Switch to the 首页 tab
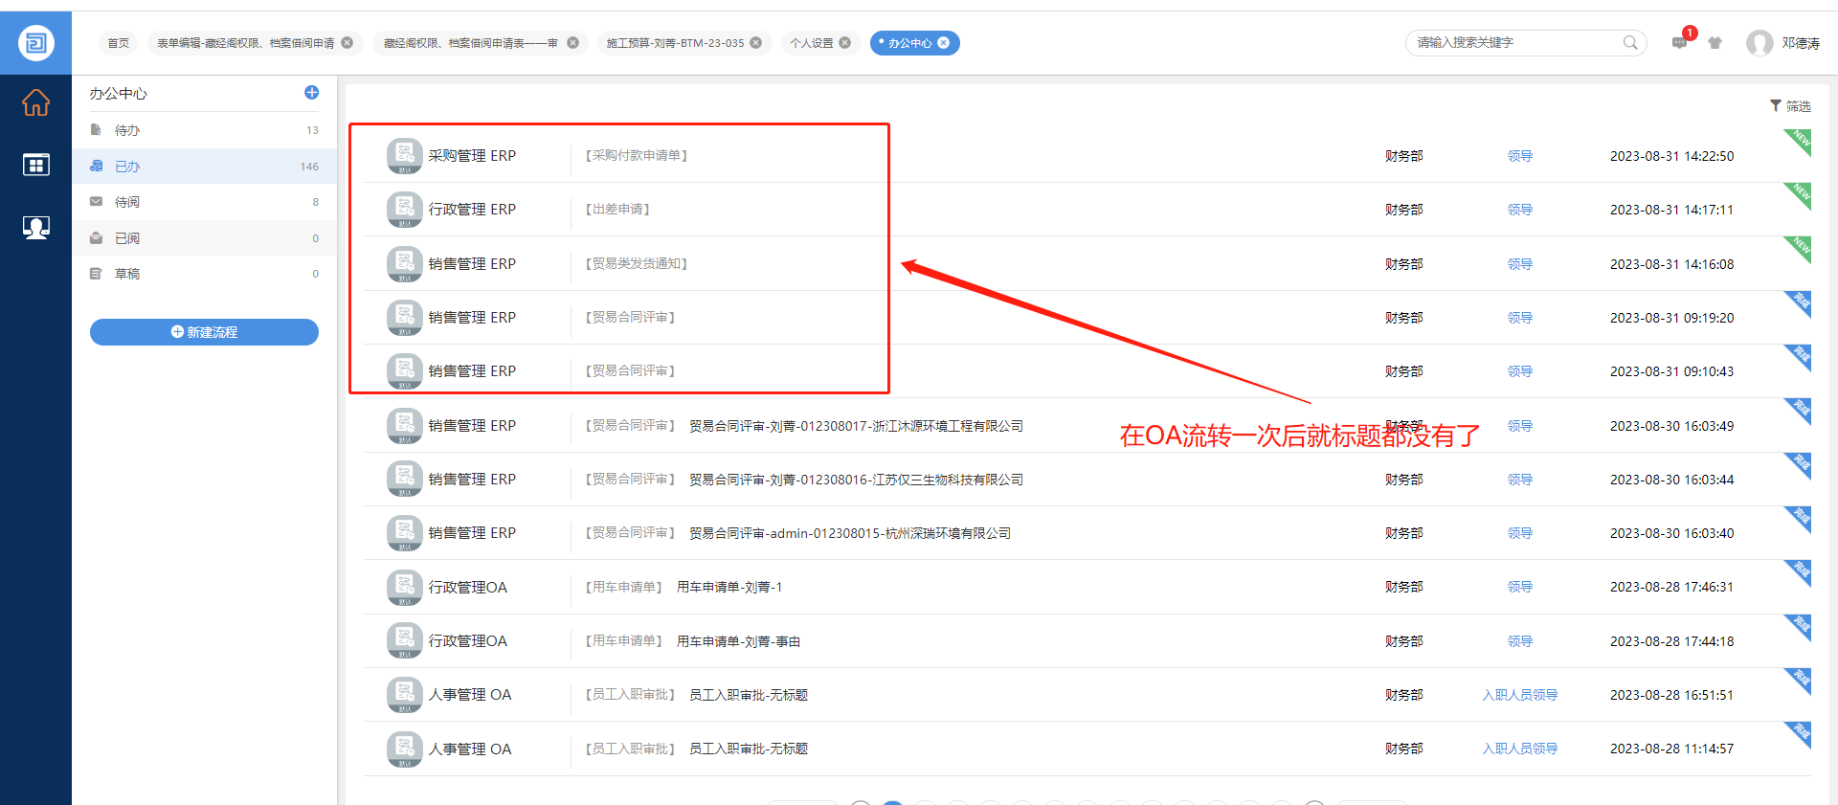 pos(119,43)
